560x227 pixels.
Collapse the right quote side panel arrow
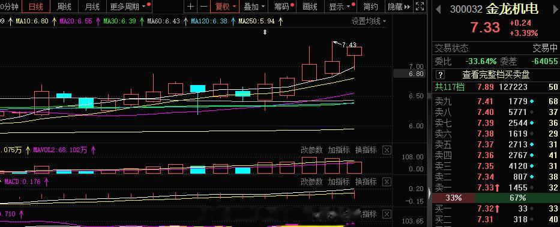click(x=430, y=192)
